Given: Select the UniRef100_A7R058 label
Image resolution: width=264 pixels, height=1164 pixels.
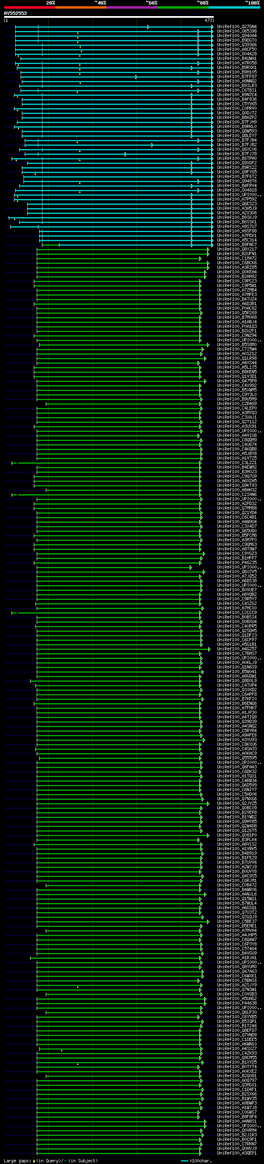Looking at the screenshot, I should [237, 63].
